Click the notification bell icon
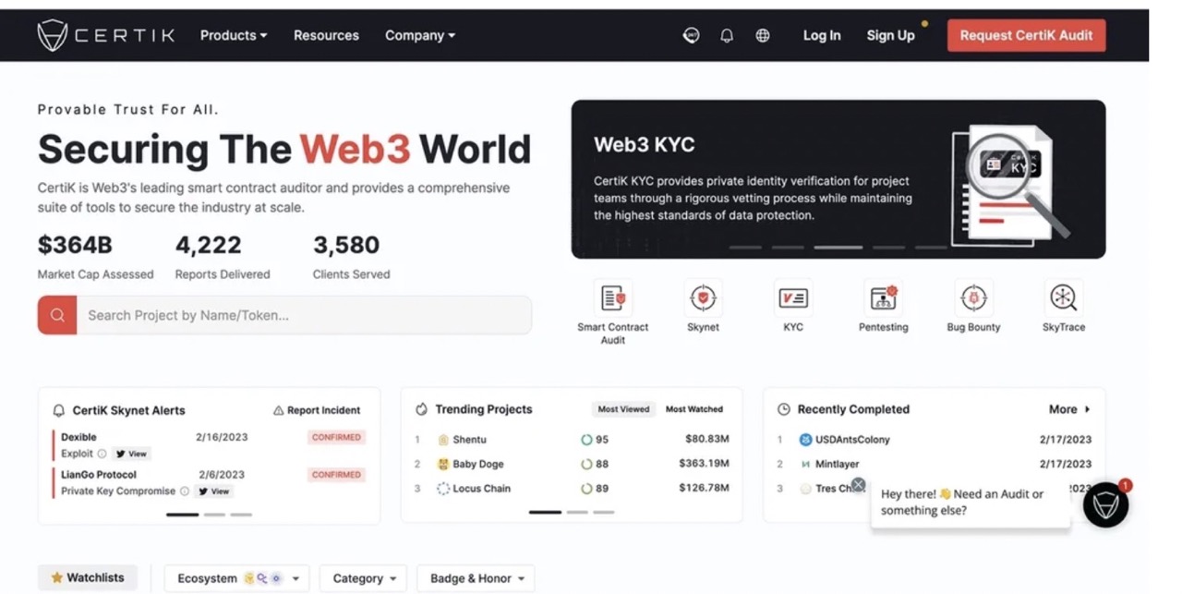This screenshot has width=1182, height=594. point(727,35)
